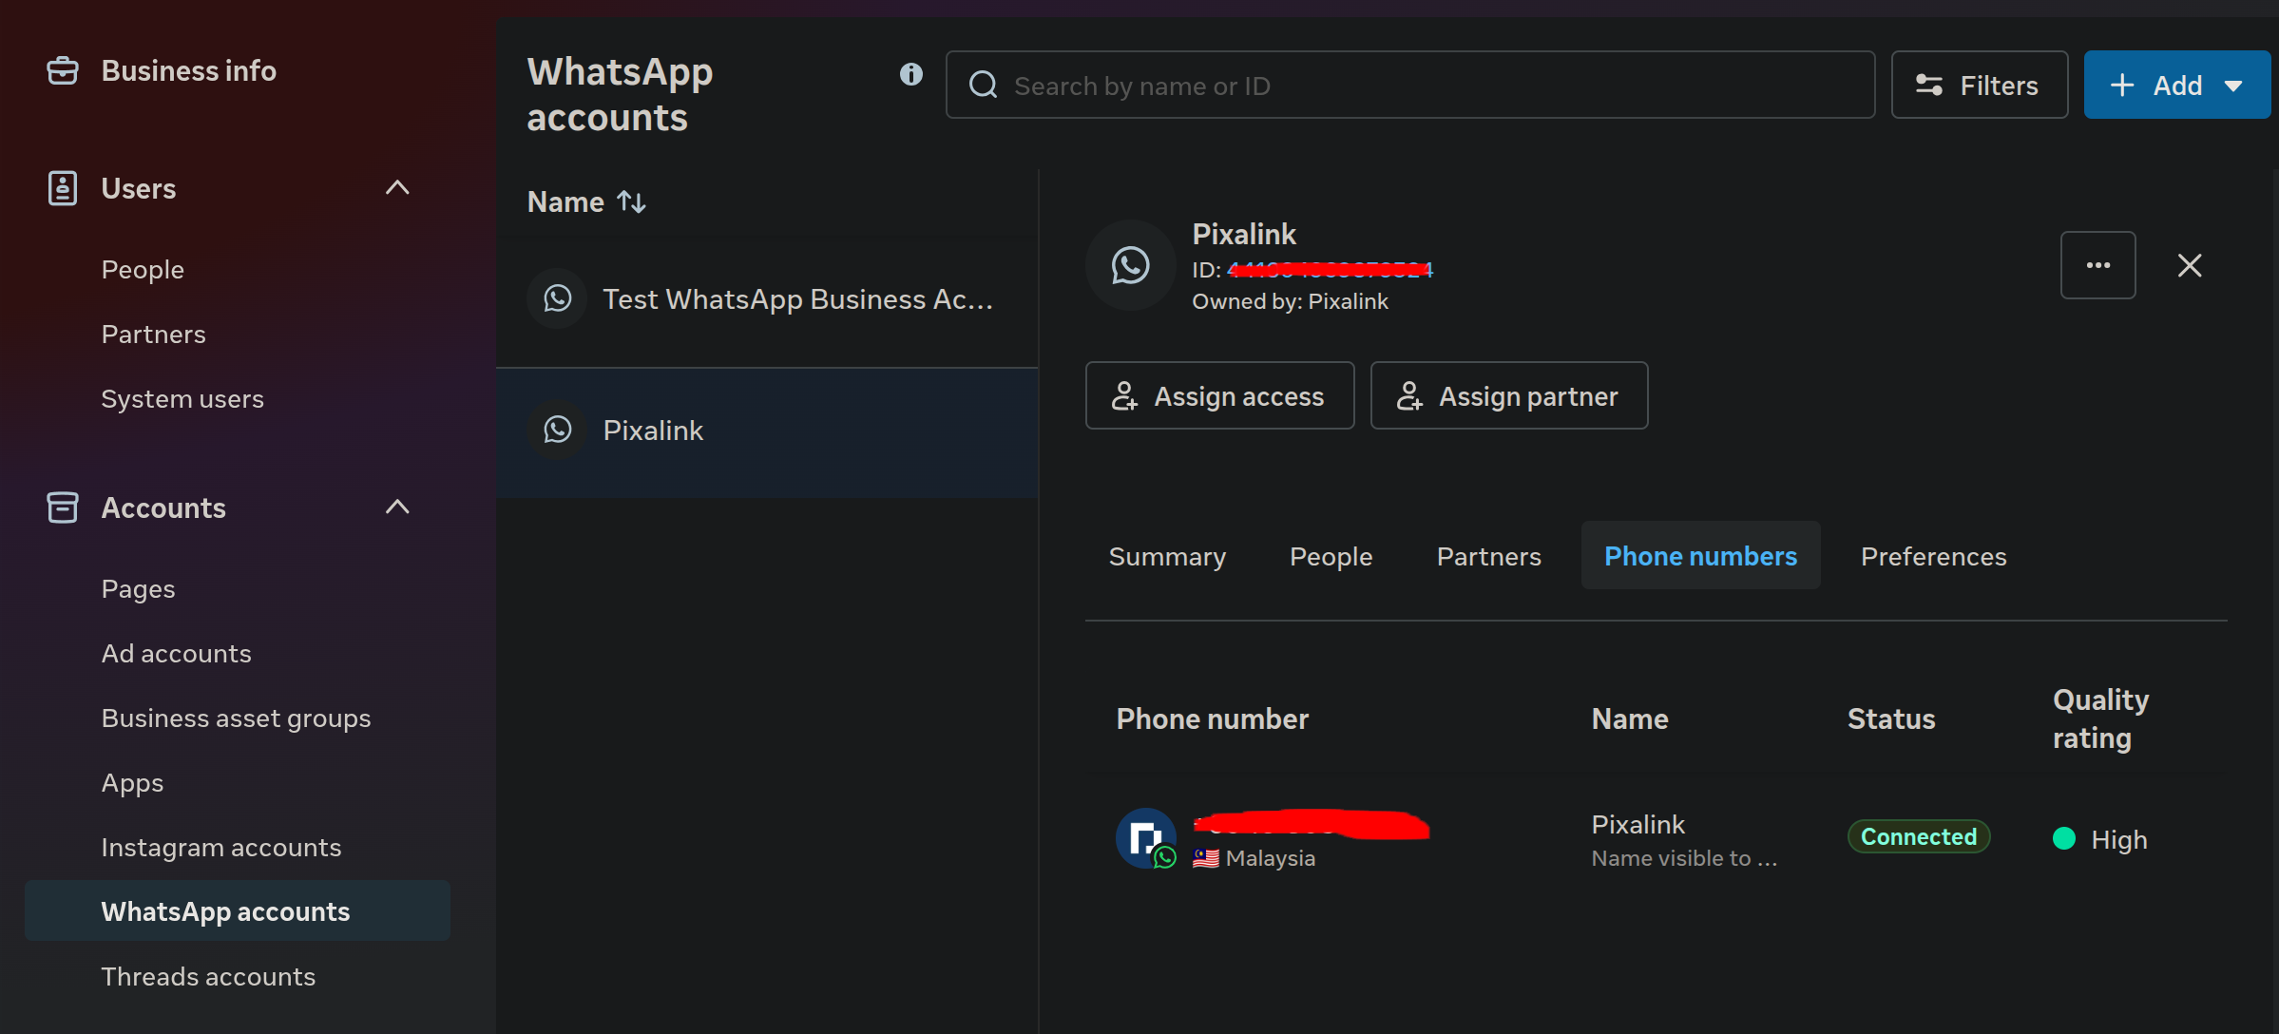Image resolution: width=2279 pixels, height=1034 pixels.
Task: Click the Malaysia flag icon
Action: tap(1206, 858)
